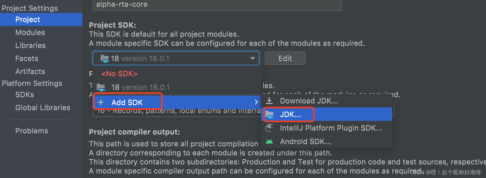Click the folder icon inside the SDK selector
The width and height of the screenshot is (486, 178).
coord(105,58)
